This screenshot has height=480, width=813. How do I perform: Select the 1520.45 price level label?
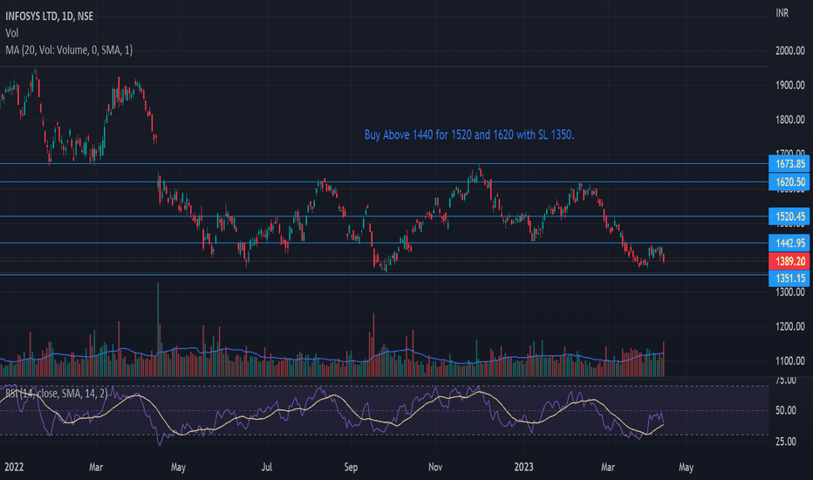(x=789, y=216)
